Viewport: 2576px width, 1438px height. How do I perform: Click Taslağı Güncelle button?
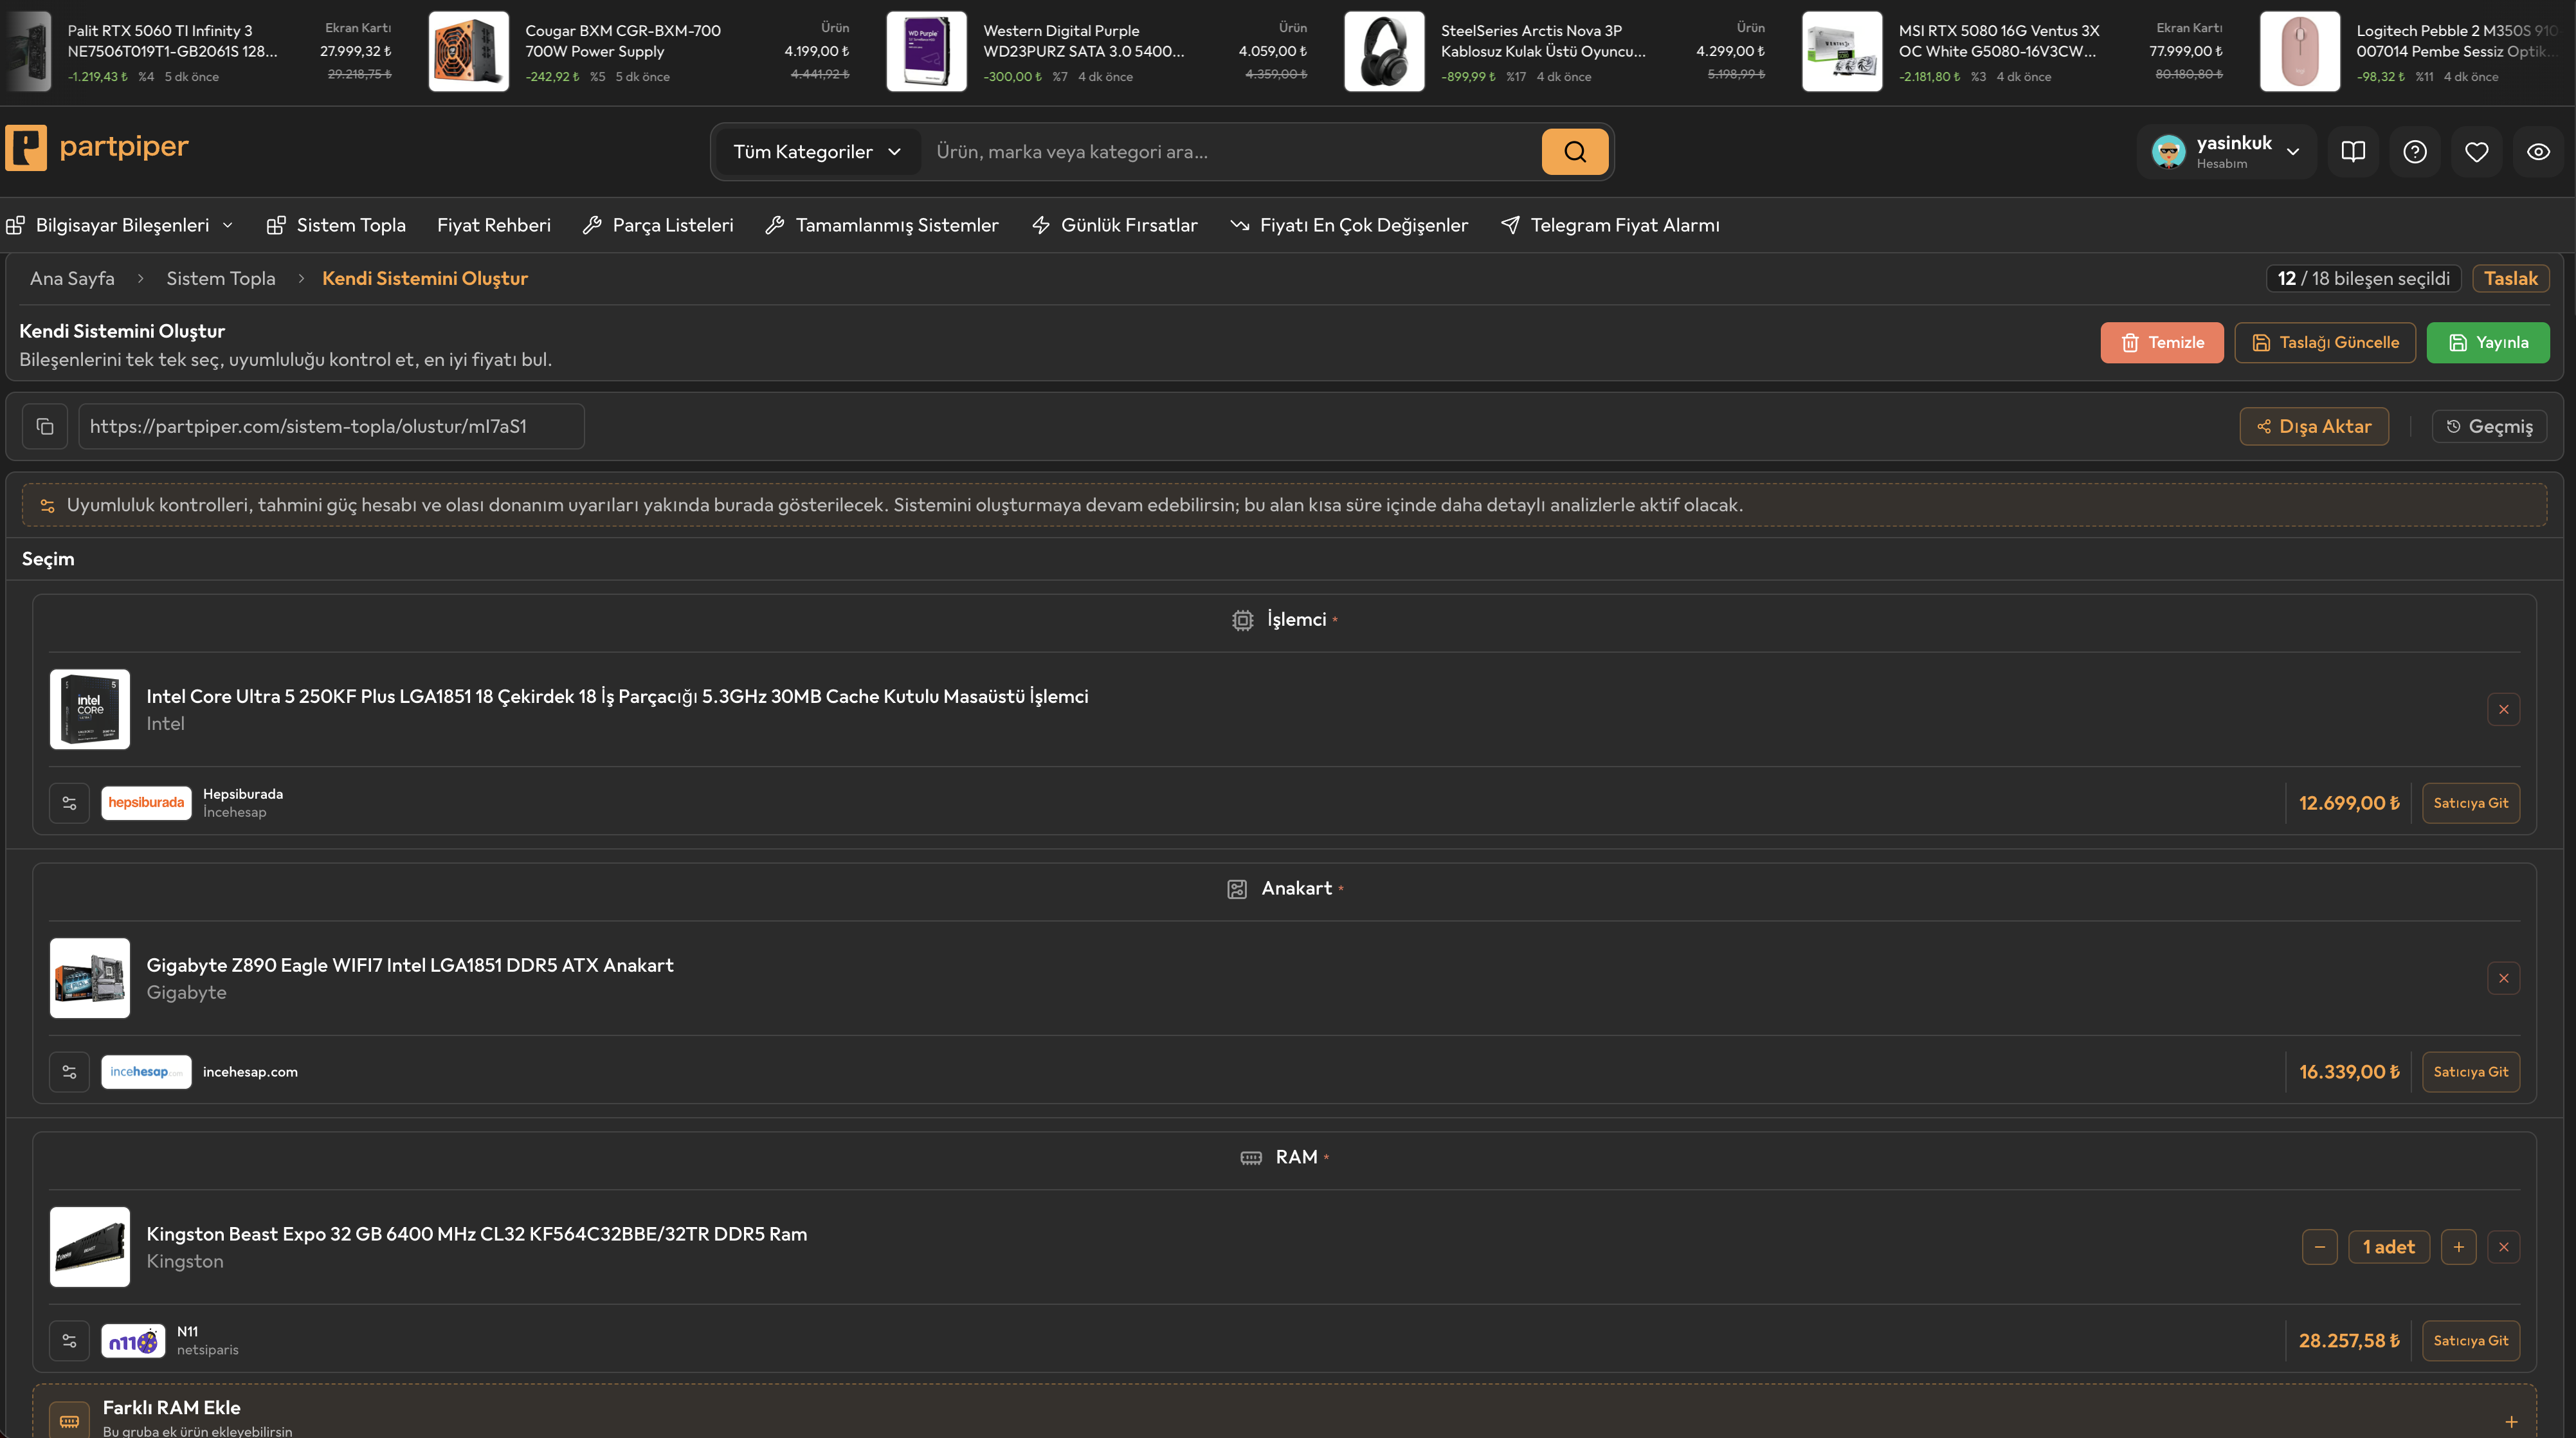coord(2325,342)
